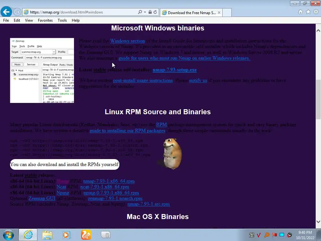Download nping-0.7.93-1.x86_64.rpm
This screenshot has width=321, height=241.
tap(111, 193)
